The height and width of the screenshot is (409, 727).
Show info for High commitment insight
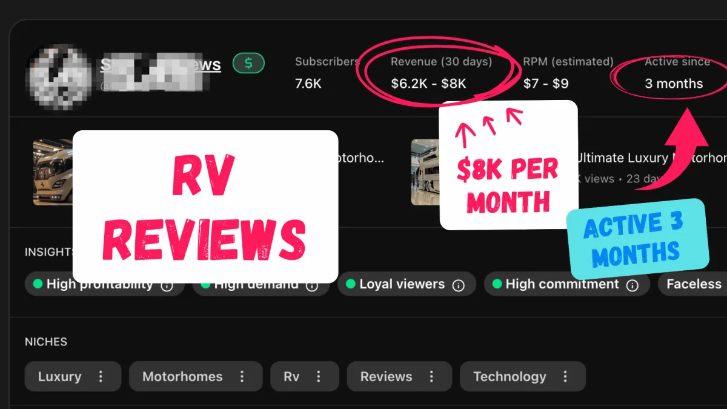(x=632, y=285)
